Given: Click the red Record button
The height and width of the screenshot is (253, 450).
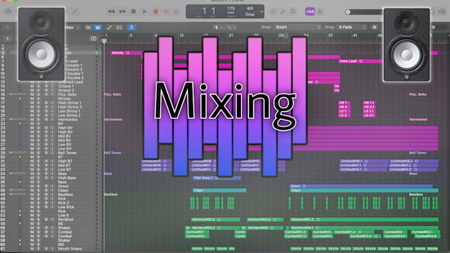Looking at the screenshot, I should point(156,11).
